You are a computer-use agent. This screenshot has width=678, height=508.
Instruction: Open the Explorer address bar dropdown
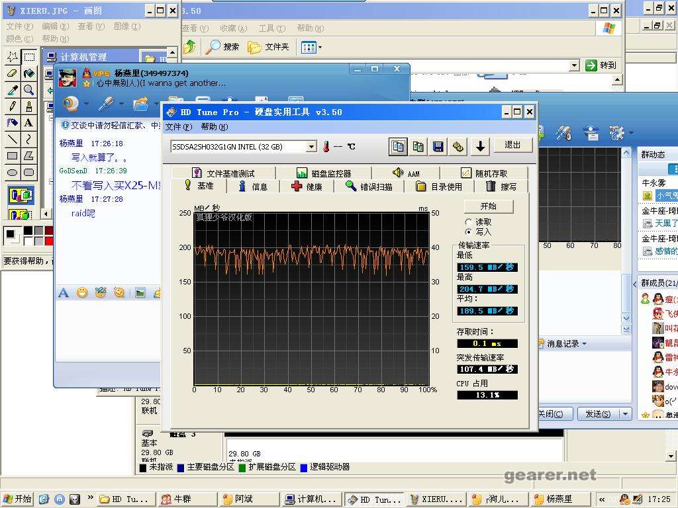tap(574, 65)
